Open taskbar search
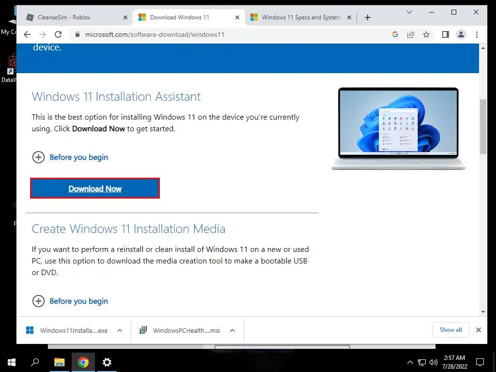 pyautogui.click(x=35, y=362)
